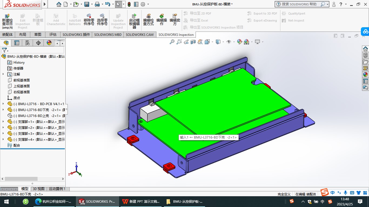The height and width of the screenshot is (207, 369).
Task: Click Section View icon
Action: (193, 42)
